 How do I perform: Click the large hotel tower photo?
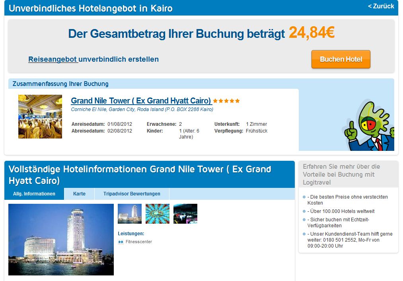pos(61,240)
